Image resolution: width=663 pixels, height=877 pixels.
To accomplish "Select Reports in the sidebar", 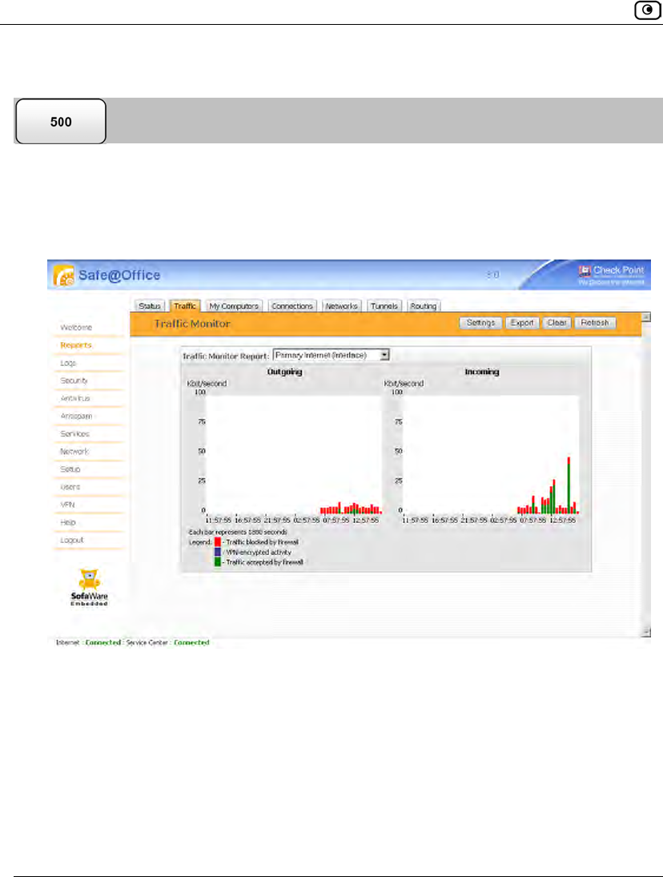I will click(76, 345).
